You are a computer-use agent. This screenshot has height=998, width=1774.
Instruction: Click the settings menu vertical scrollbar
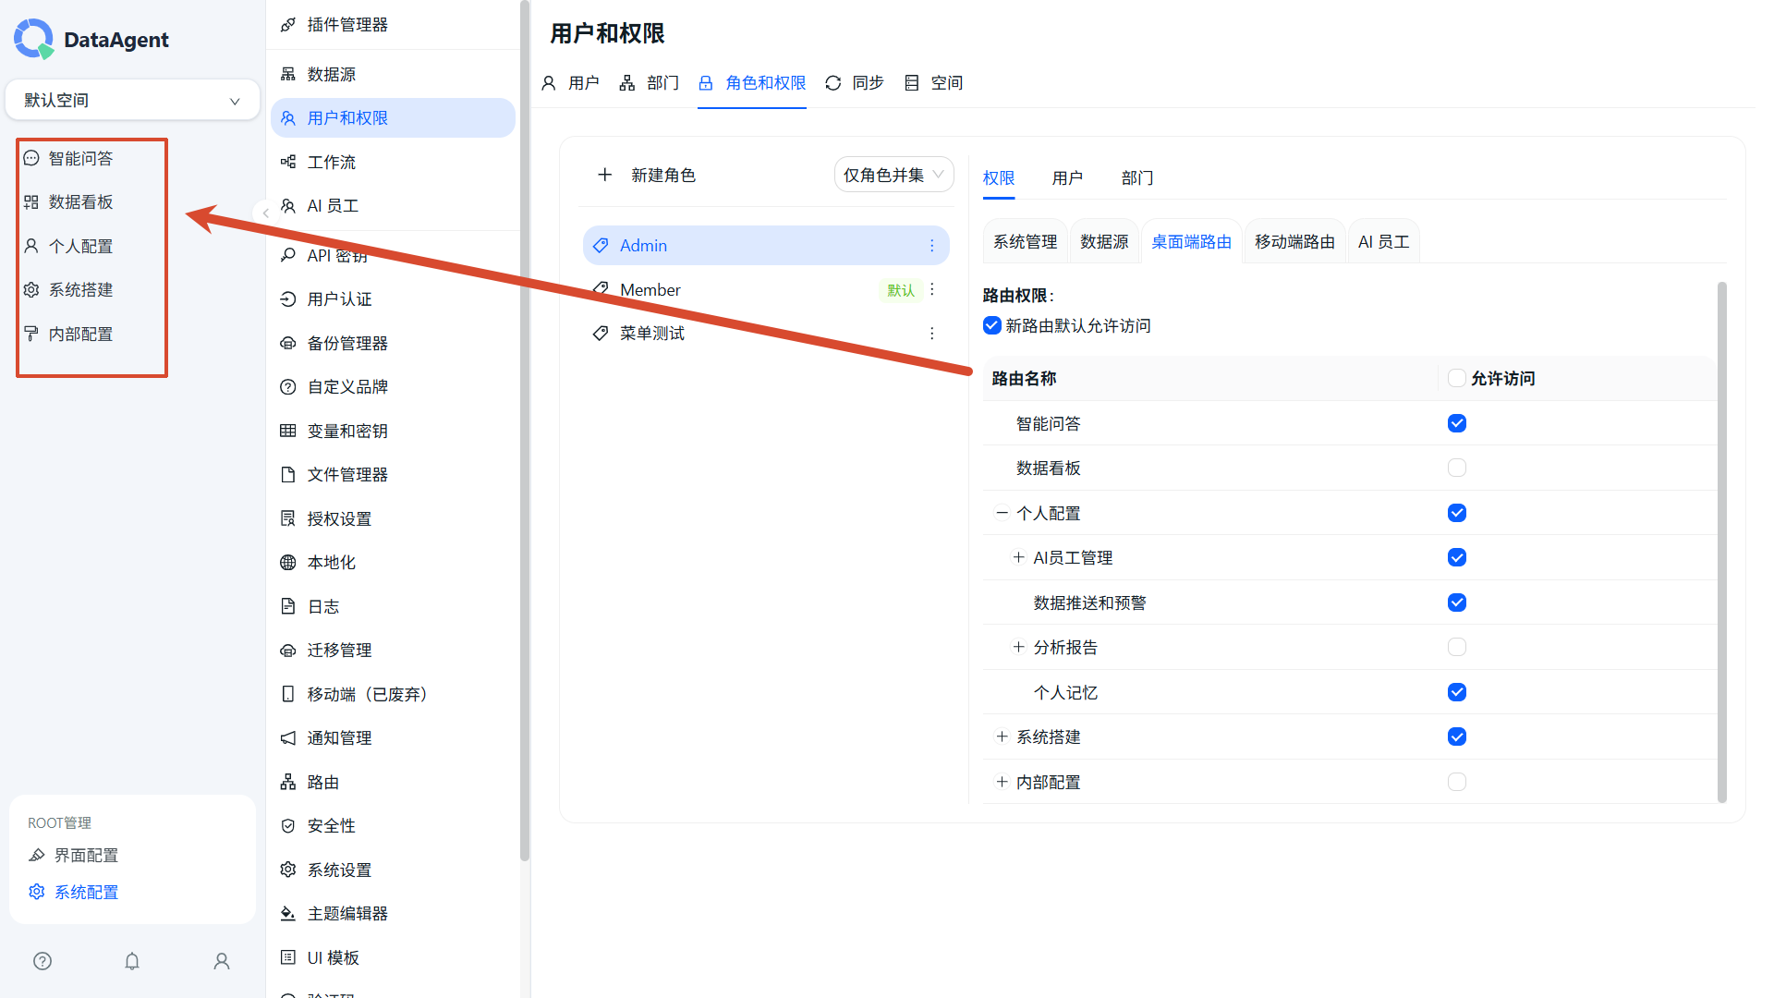coord(525,431)
